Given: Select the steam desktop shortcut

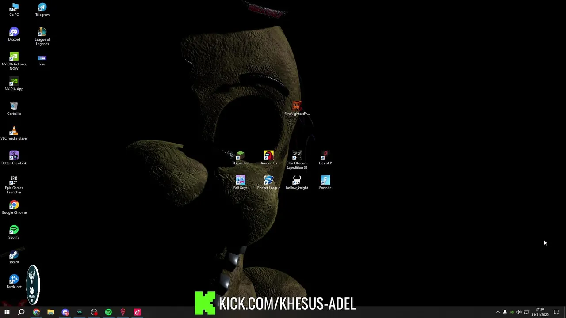Looking at the screenshot, I should coord(14,257).
